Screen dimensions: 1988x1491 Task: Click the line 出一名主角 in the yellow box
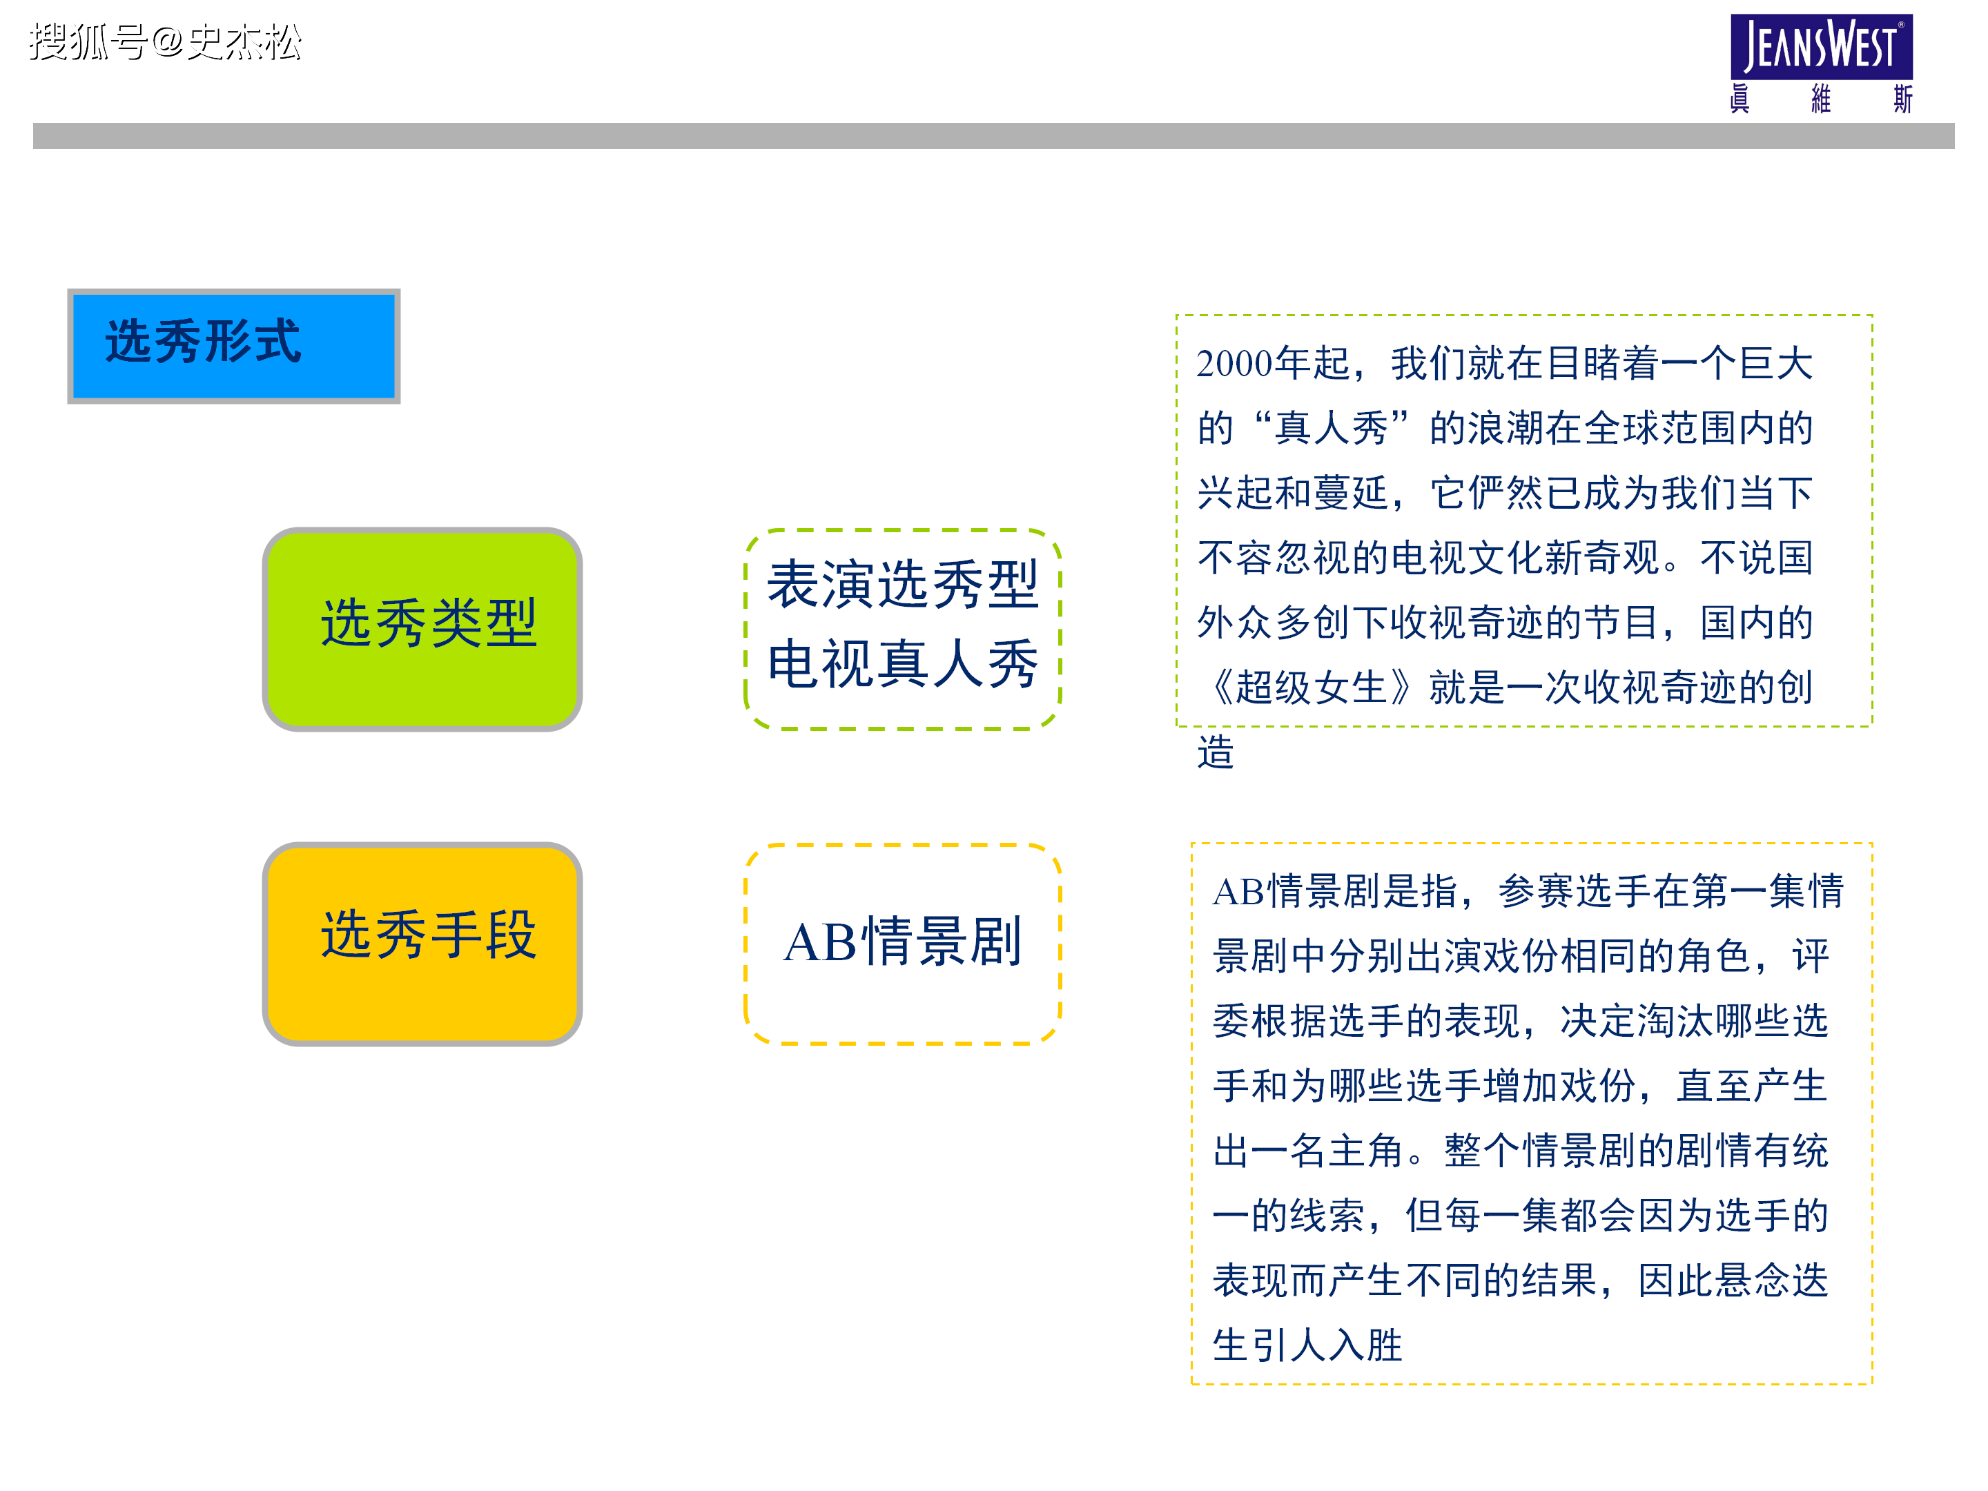pyautogui.click(x=1307, y=1151)
